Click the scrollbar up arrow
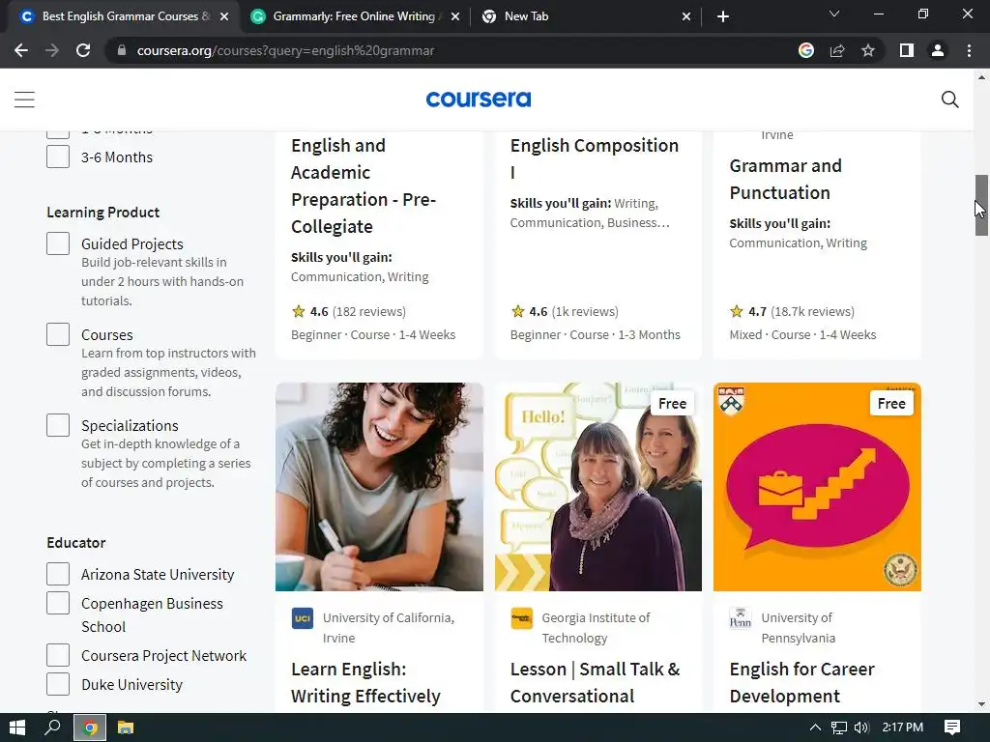The height and width of the screenshot is (742, 990). (x=981, y=77)
